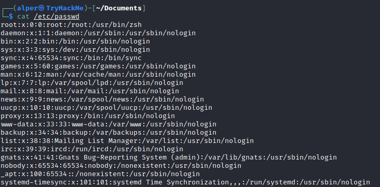Click the alper username in prompt

pyautogui.click(x=28, y=8)
